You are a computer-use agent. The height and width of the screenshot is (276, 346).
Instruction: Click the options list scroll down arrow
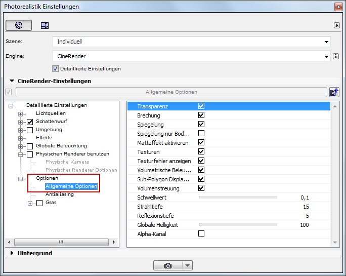coord(335,243)
